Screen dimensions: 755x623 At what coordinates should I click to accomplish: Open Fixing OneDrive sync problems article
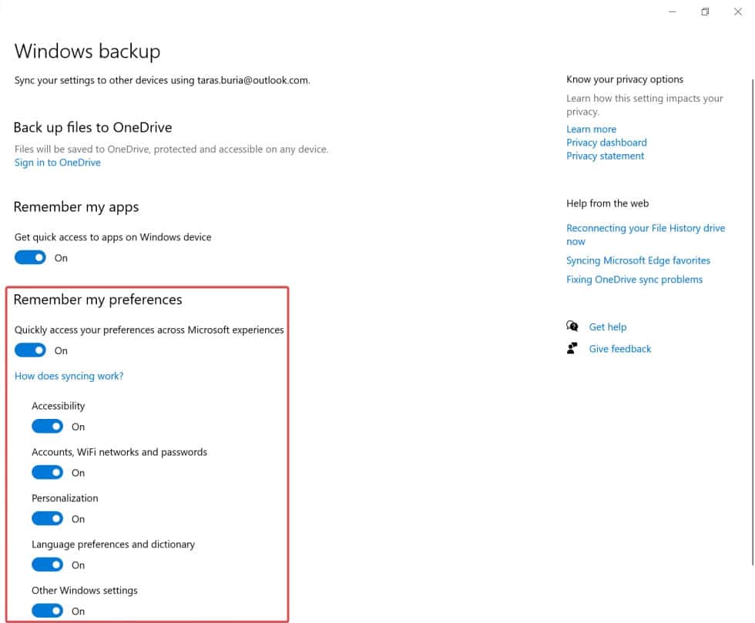point(634,280)
